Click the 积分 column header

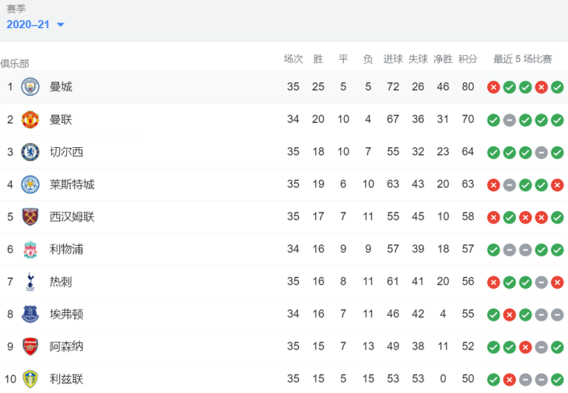click(x=468, y=58)
